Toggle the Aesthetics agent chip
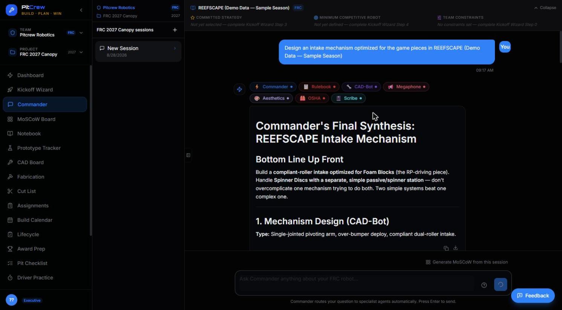Screen dimensions: 562x310 coord(271,98)
